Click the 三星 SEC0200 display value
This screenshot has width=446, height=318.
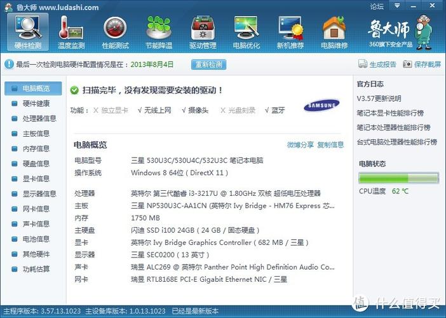pyautogui.click(x=170, y=255)
